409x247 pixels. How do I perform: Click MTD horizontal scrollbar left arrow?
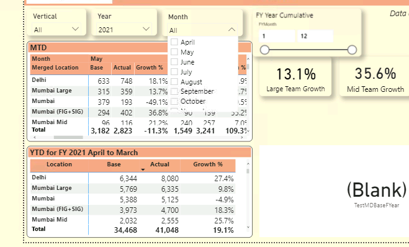(35, 137)
